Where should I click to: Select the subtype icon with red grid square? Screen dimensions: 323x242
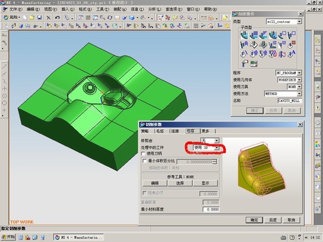click(x=291, y=44)
